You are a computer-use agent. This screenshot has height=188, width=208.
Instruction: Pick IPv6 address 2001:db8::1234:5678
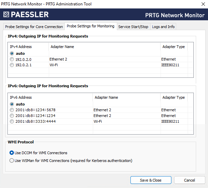(x=12, y=110)
